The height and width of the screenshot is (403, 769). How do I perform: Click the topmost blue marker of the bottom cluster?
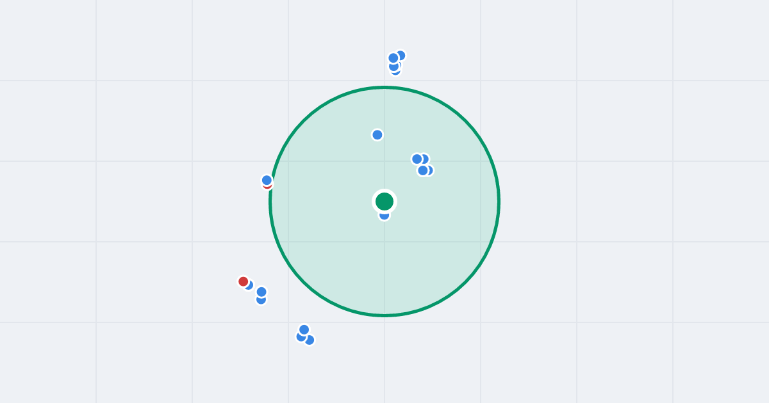[x=304, y=330]
